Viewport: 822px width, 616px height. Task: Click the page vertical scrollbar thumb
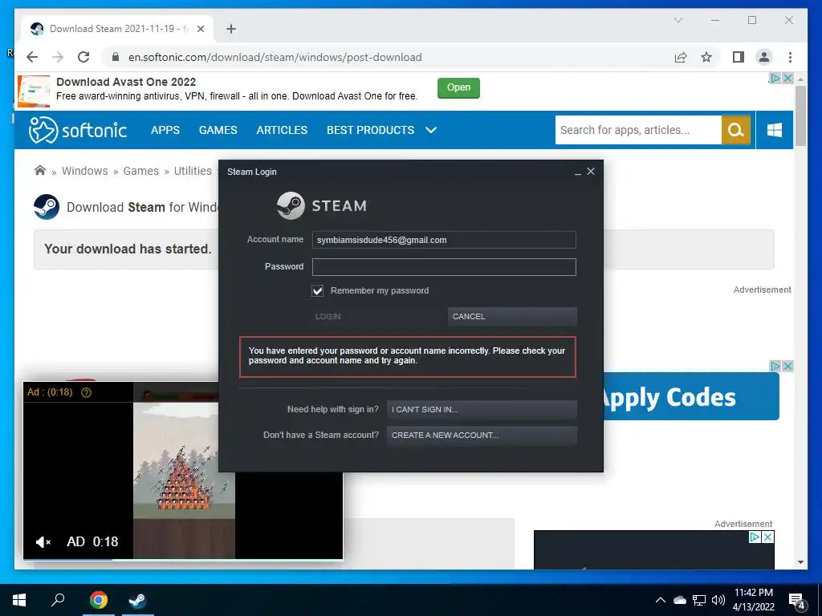(800, 115)
